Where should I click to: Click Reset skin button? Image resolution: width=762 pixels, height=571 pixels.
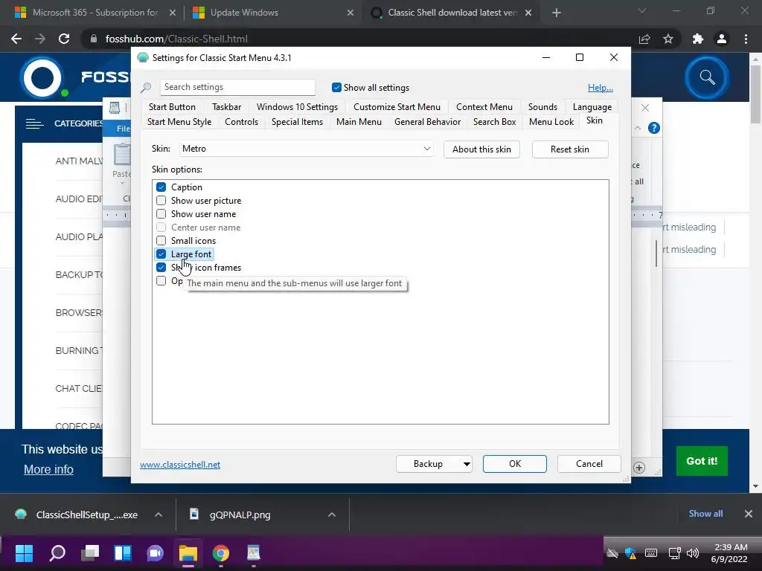pyautogui.click(x=569, y=149)
